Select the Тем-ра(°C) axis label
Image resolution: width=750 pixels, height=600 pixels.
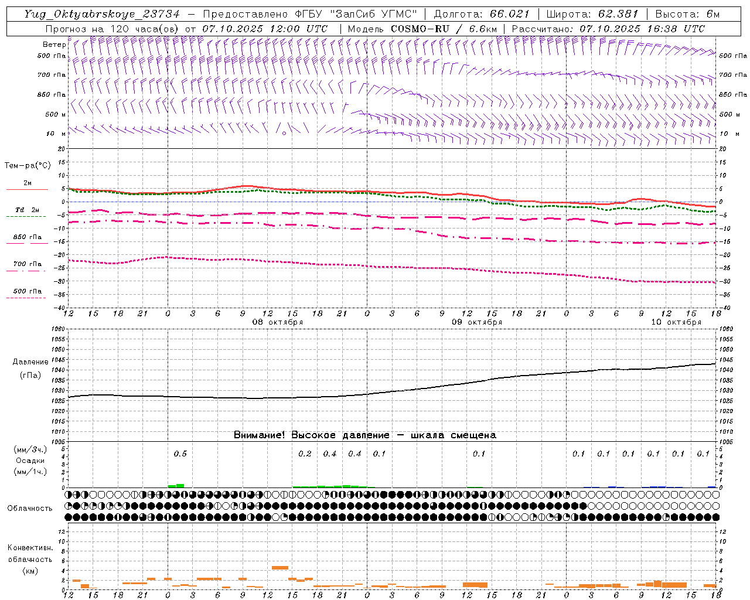pos(28,166)
